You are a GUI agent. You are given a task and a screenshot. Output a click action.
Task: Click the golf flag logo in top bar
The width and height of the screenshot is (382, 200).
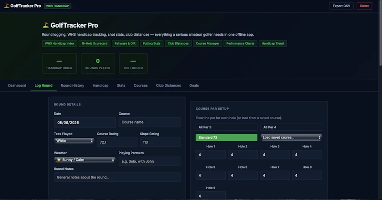point(7,6)
